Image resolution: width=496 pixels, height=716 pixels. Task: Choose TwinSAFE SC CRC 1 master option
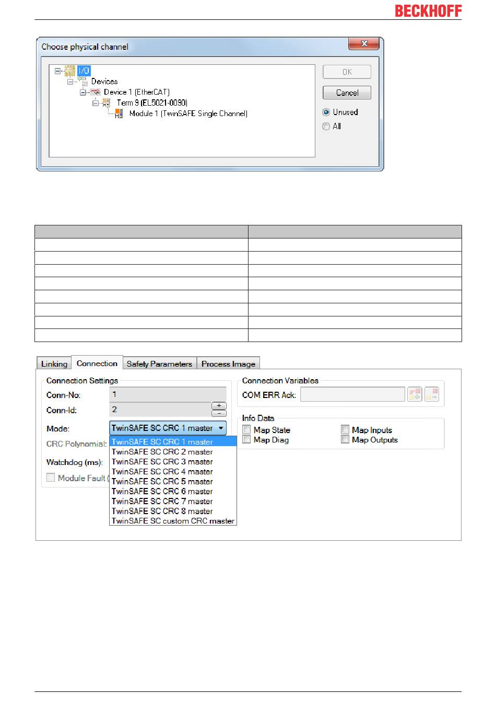pyautogui.click(x=173, y=442)
